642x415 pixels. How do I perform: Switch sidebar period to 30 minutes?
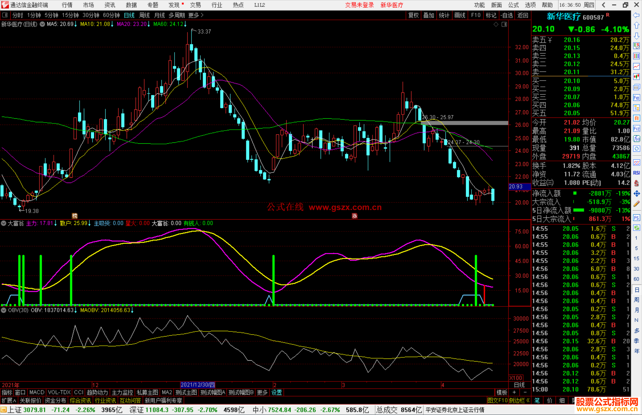click(x=636, y=269)
